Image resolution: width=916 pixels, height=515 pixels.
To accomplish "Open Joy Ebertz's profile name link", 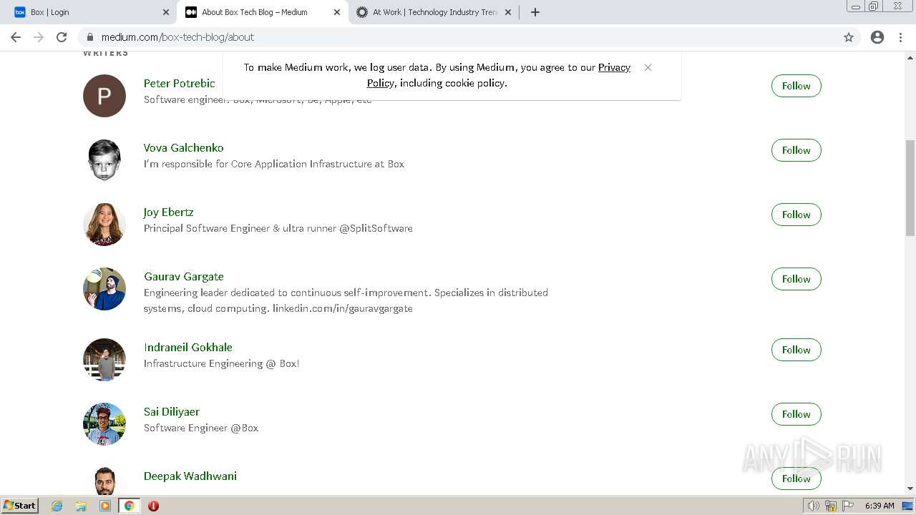I will click(168, 212).
